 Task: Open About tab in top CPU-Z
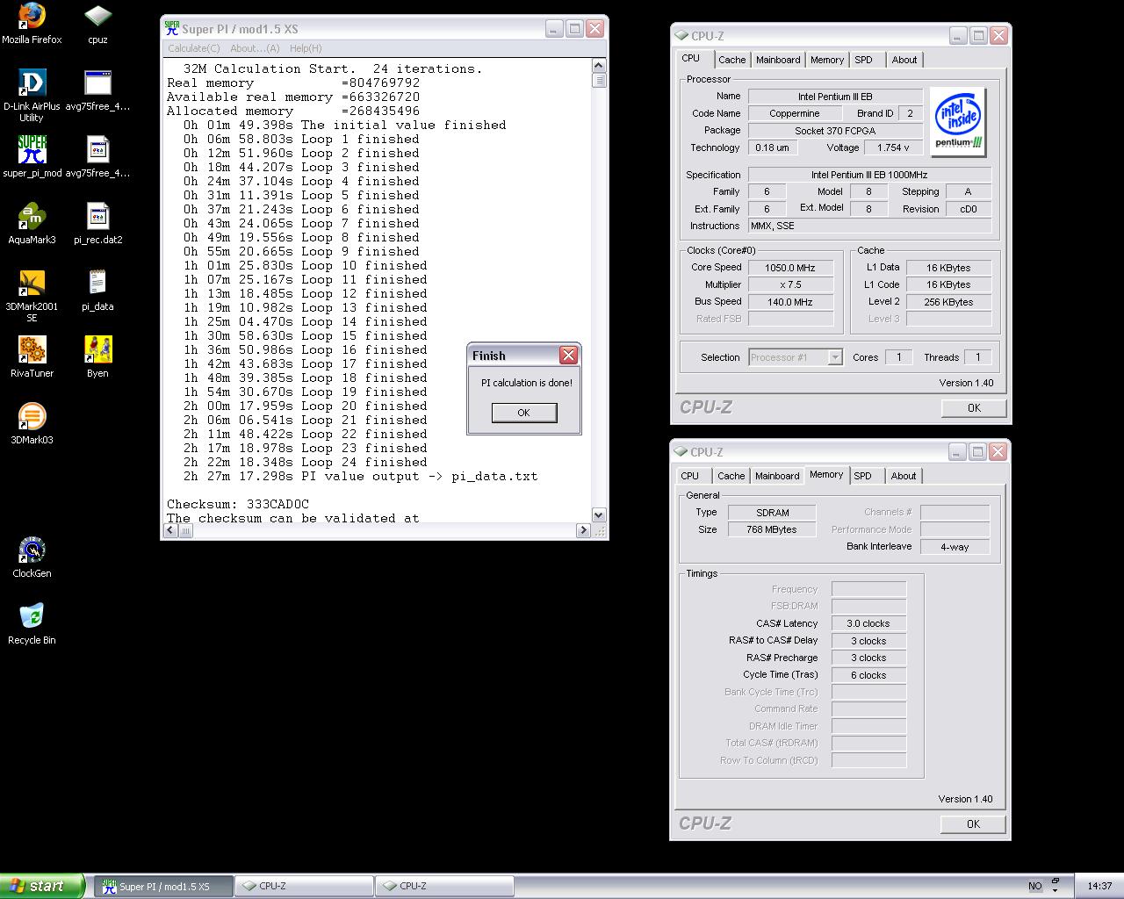coord(904,60)
